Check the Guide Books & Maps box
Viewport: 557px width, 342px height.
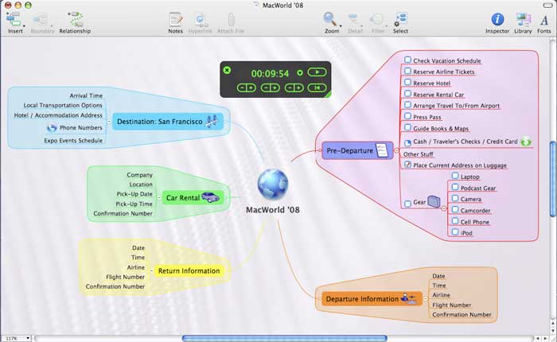pyautogui.click(x=407, y=127)
